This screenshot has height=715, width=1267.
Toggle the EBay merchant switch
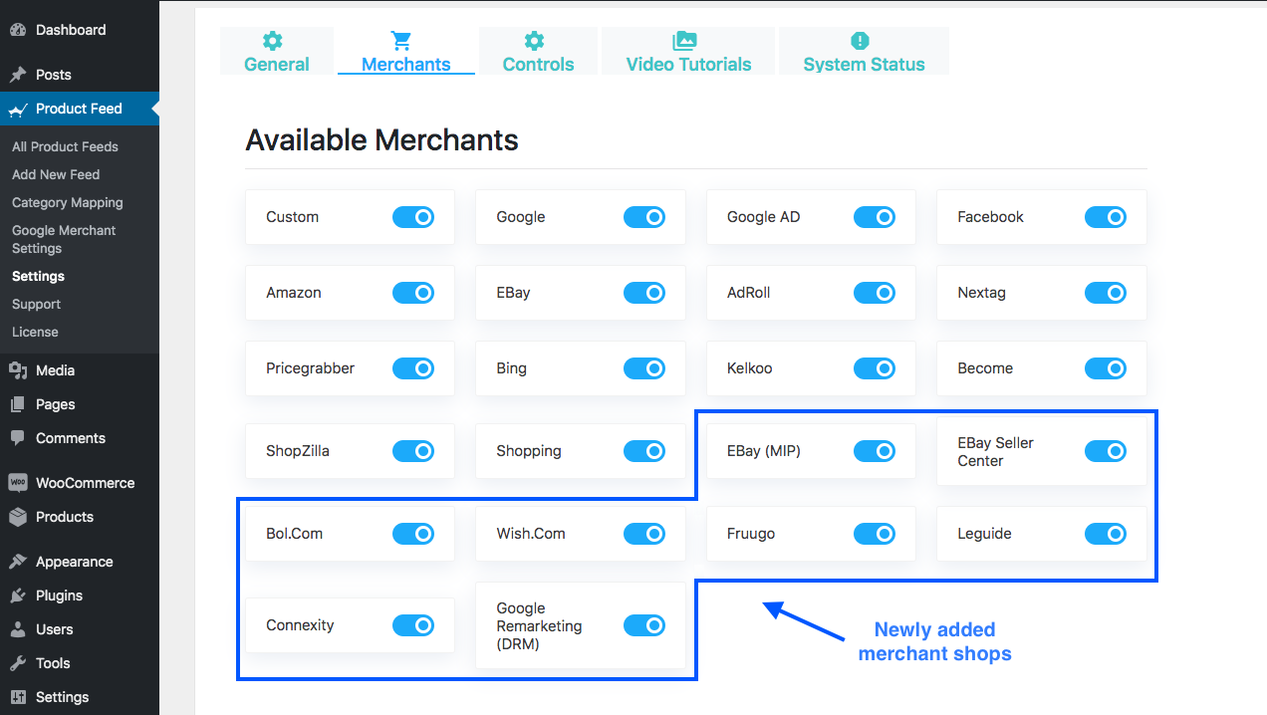[644, 293]
